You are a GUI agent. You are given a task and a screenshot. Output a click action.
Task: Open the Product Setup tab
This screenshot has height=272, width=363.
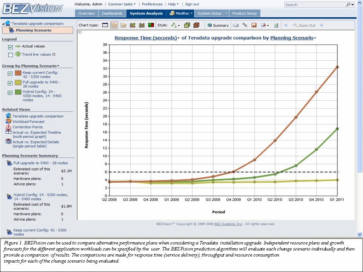244,13
